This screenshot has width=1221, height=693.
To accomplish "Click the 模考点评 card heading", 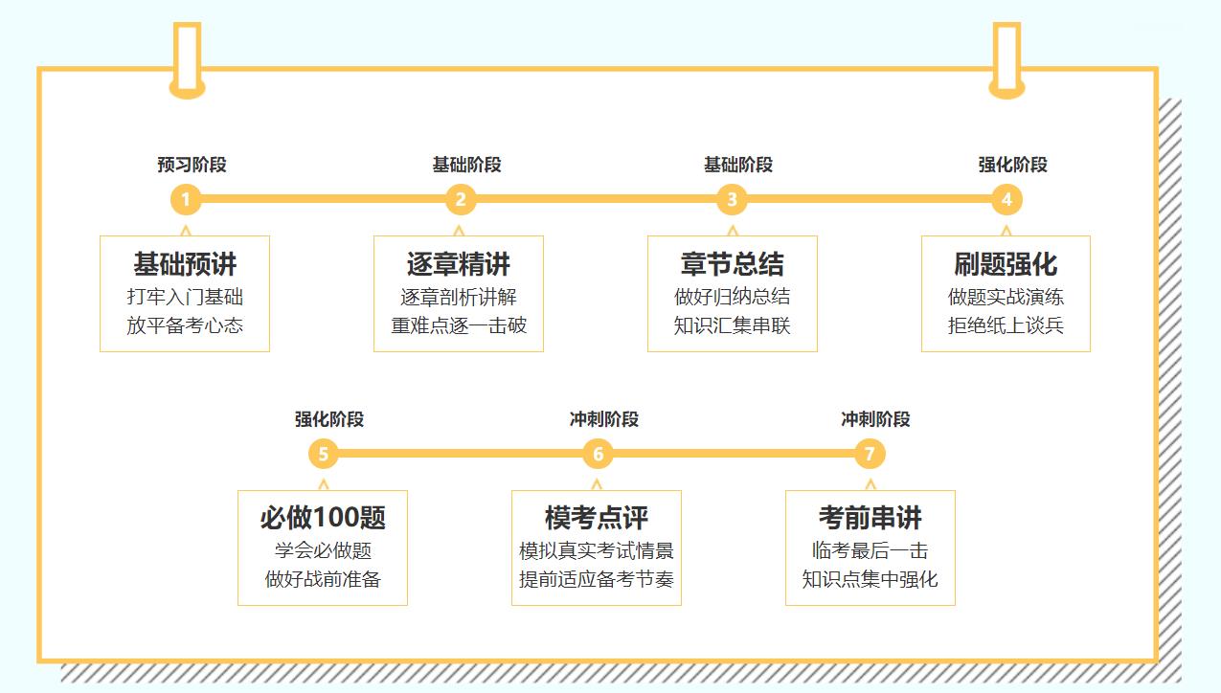I will tap(598, 518).
